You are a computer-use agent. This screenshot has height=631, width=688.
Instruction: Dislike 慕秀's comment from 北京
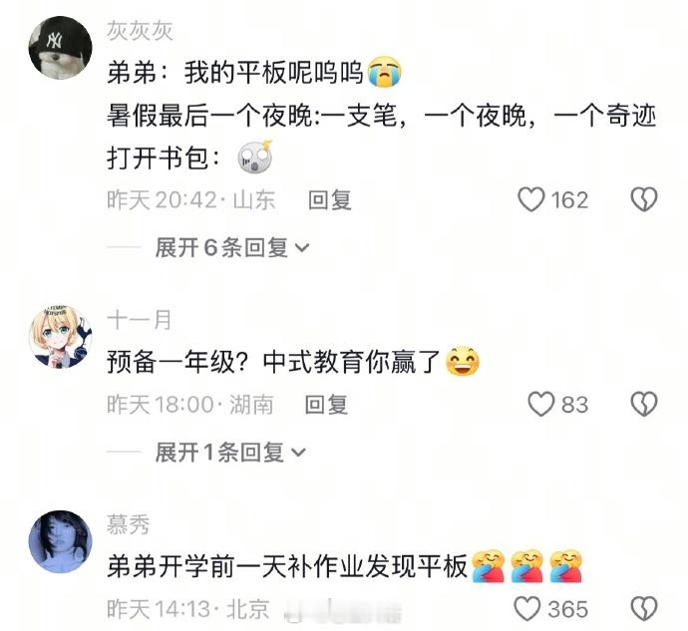tap(644, 609)
